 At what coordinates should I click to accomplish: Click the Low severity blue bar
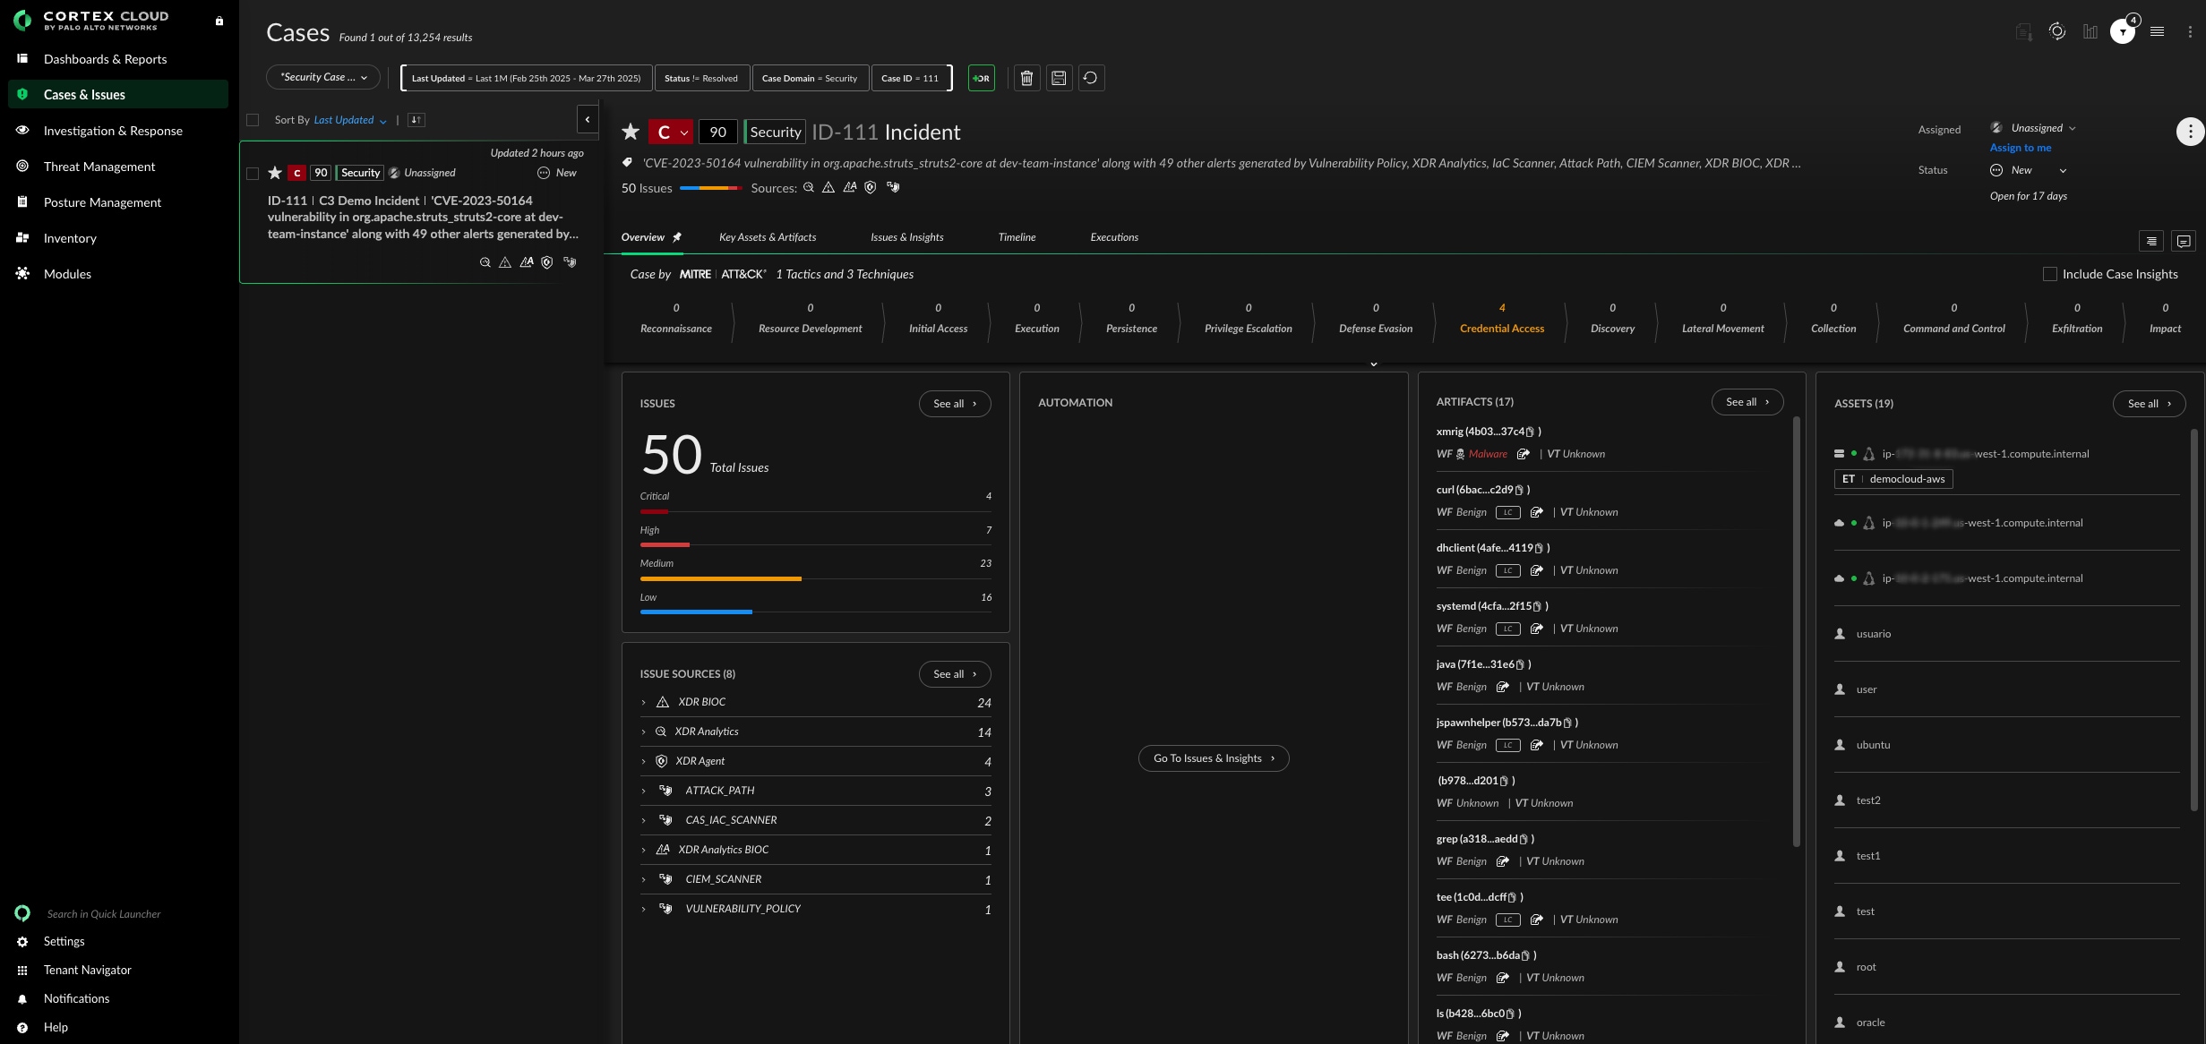tap(696, 612)
